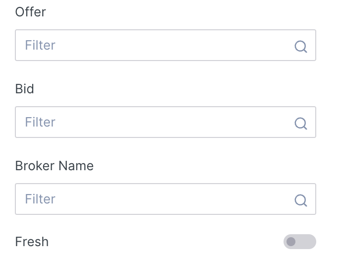Click the Filter placeholder under Offer

point(40,46)
